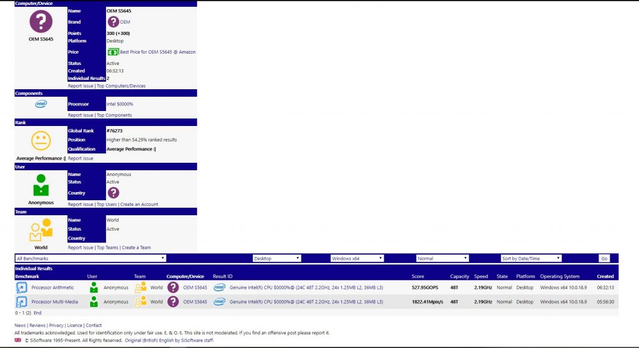The image size is (639, 348).
Task: Click Report Issue under Computer/Device section
Action: (x=80, y=86)
